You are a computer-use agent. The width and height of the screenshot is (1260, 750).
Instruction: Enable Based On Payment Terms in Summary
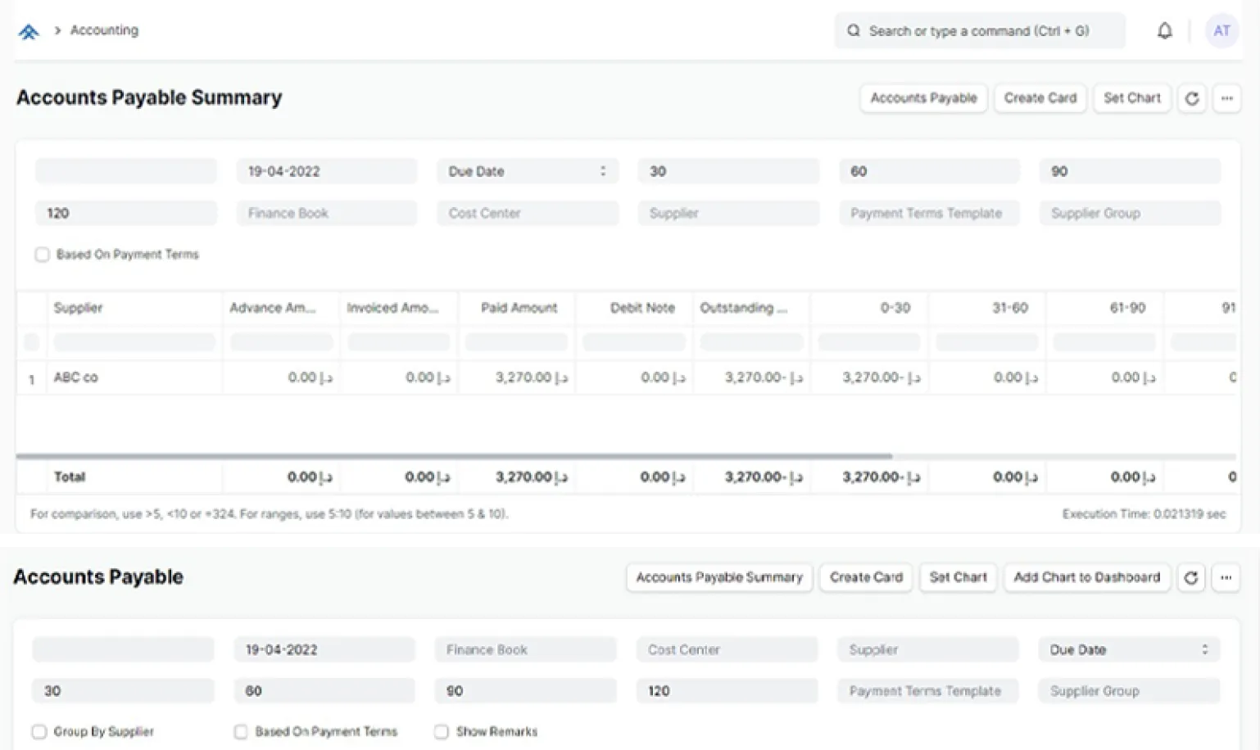tap(43, 255)
